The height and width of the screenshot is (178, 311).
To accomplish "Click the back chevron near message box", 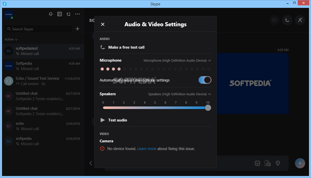I will tap(91, 163).
